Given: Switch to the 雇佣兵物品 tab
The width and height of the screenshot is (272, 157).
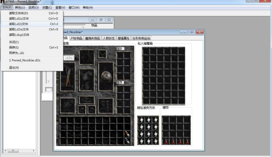Looking at the screenshot, I should tap(92, 38).
